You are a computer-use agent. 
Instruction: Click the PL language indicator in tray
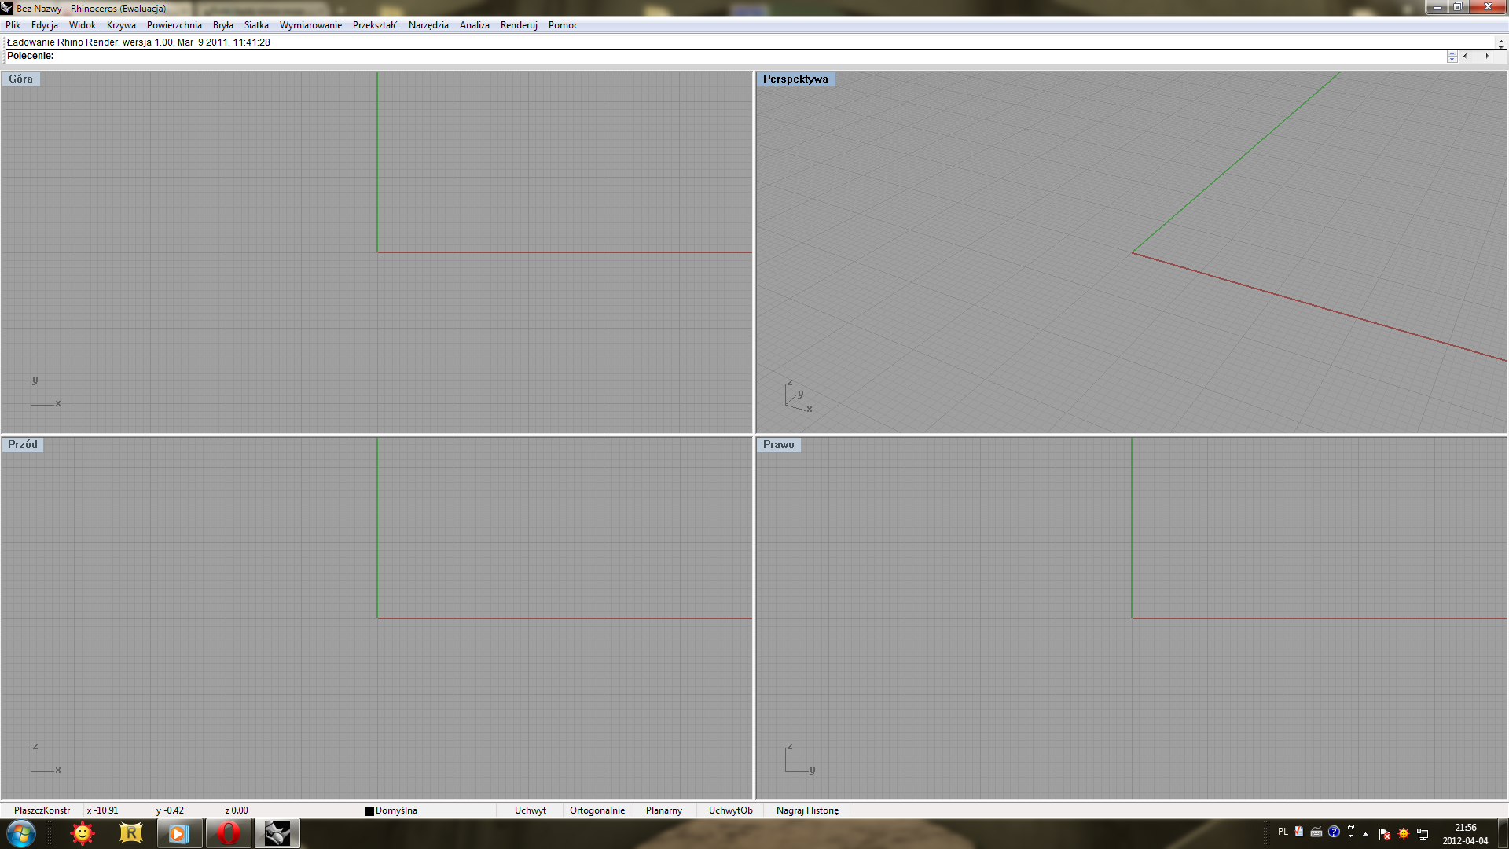pyautogui.click(x=1283, y=832)
